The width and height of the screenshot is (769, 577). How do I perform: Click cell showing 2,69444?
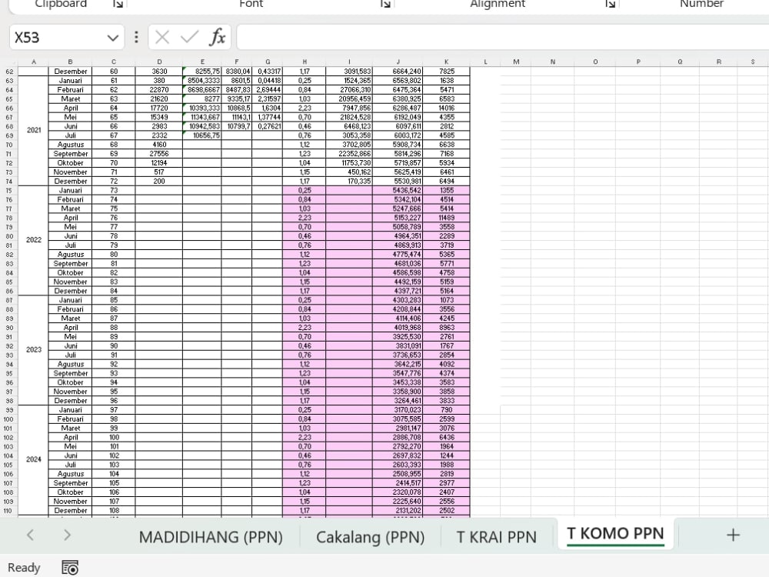coord(268,90)
